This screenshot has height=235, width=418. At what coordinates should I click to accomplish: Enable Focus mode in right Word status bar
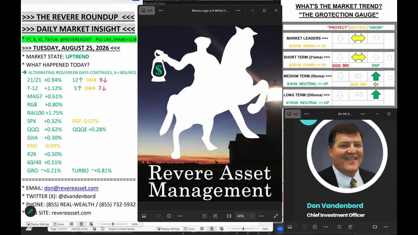(x=189, y=229)
